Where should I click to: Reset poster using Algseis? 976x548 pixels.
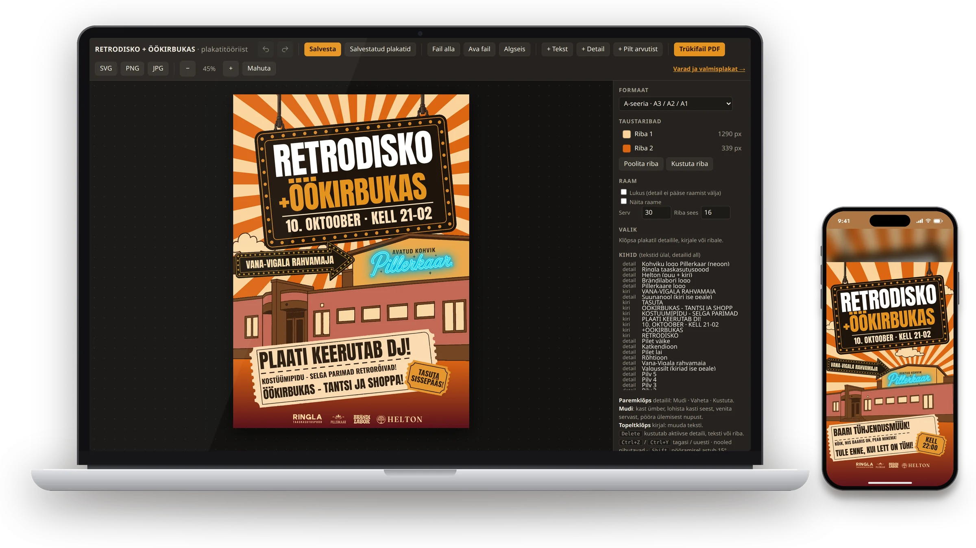514,49
